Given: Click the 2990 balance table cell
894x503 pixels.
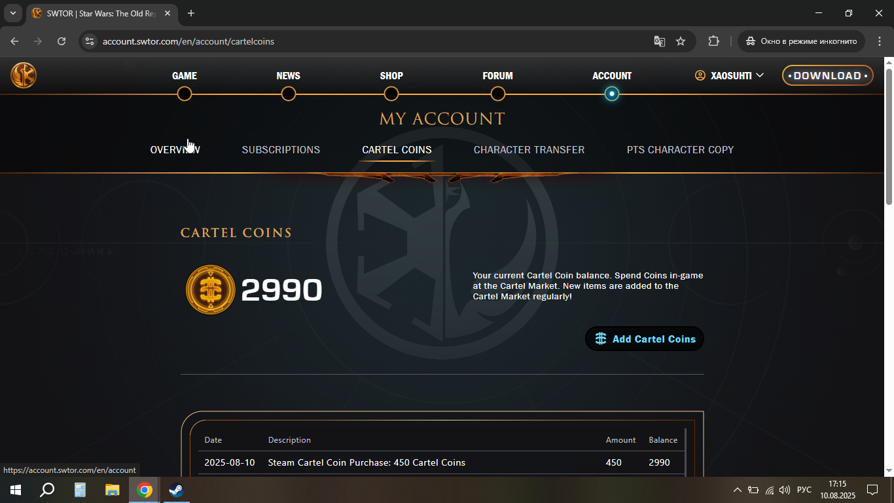Looking at the screenshot, I should [x=659, y=462].
